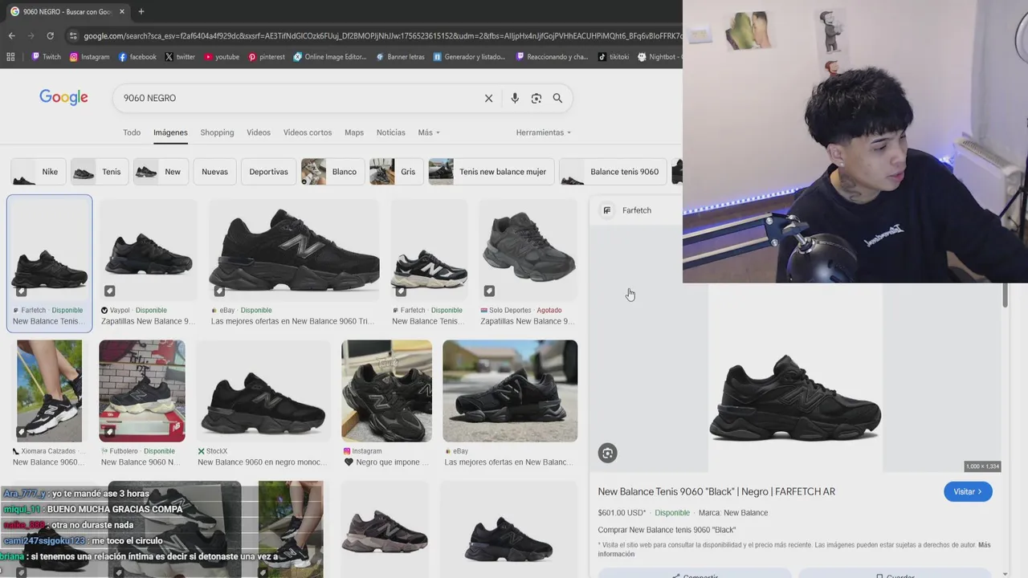The height and width of the screenshot is (578, 1028).
Task: Open Google Lens image search icon
Action: [536, 98]
